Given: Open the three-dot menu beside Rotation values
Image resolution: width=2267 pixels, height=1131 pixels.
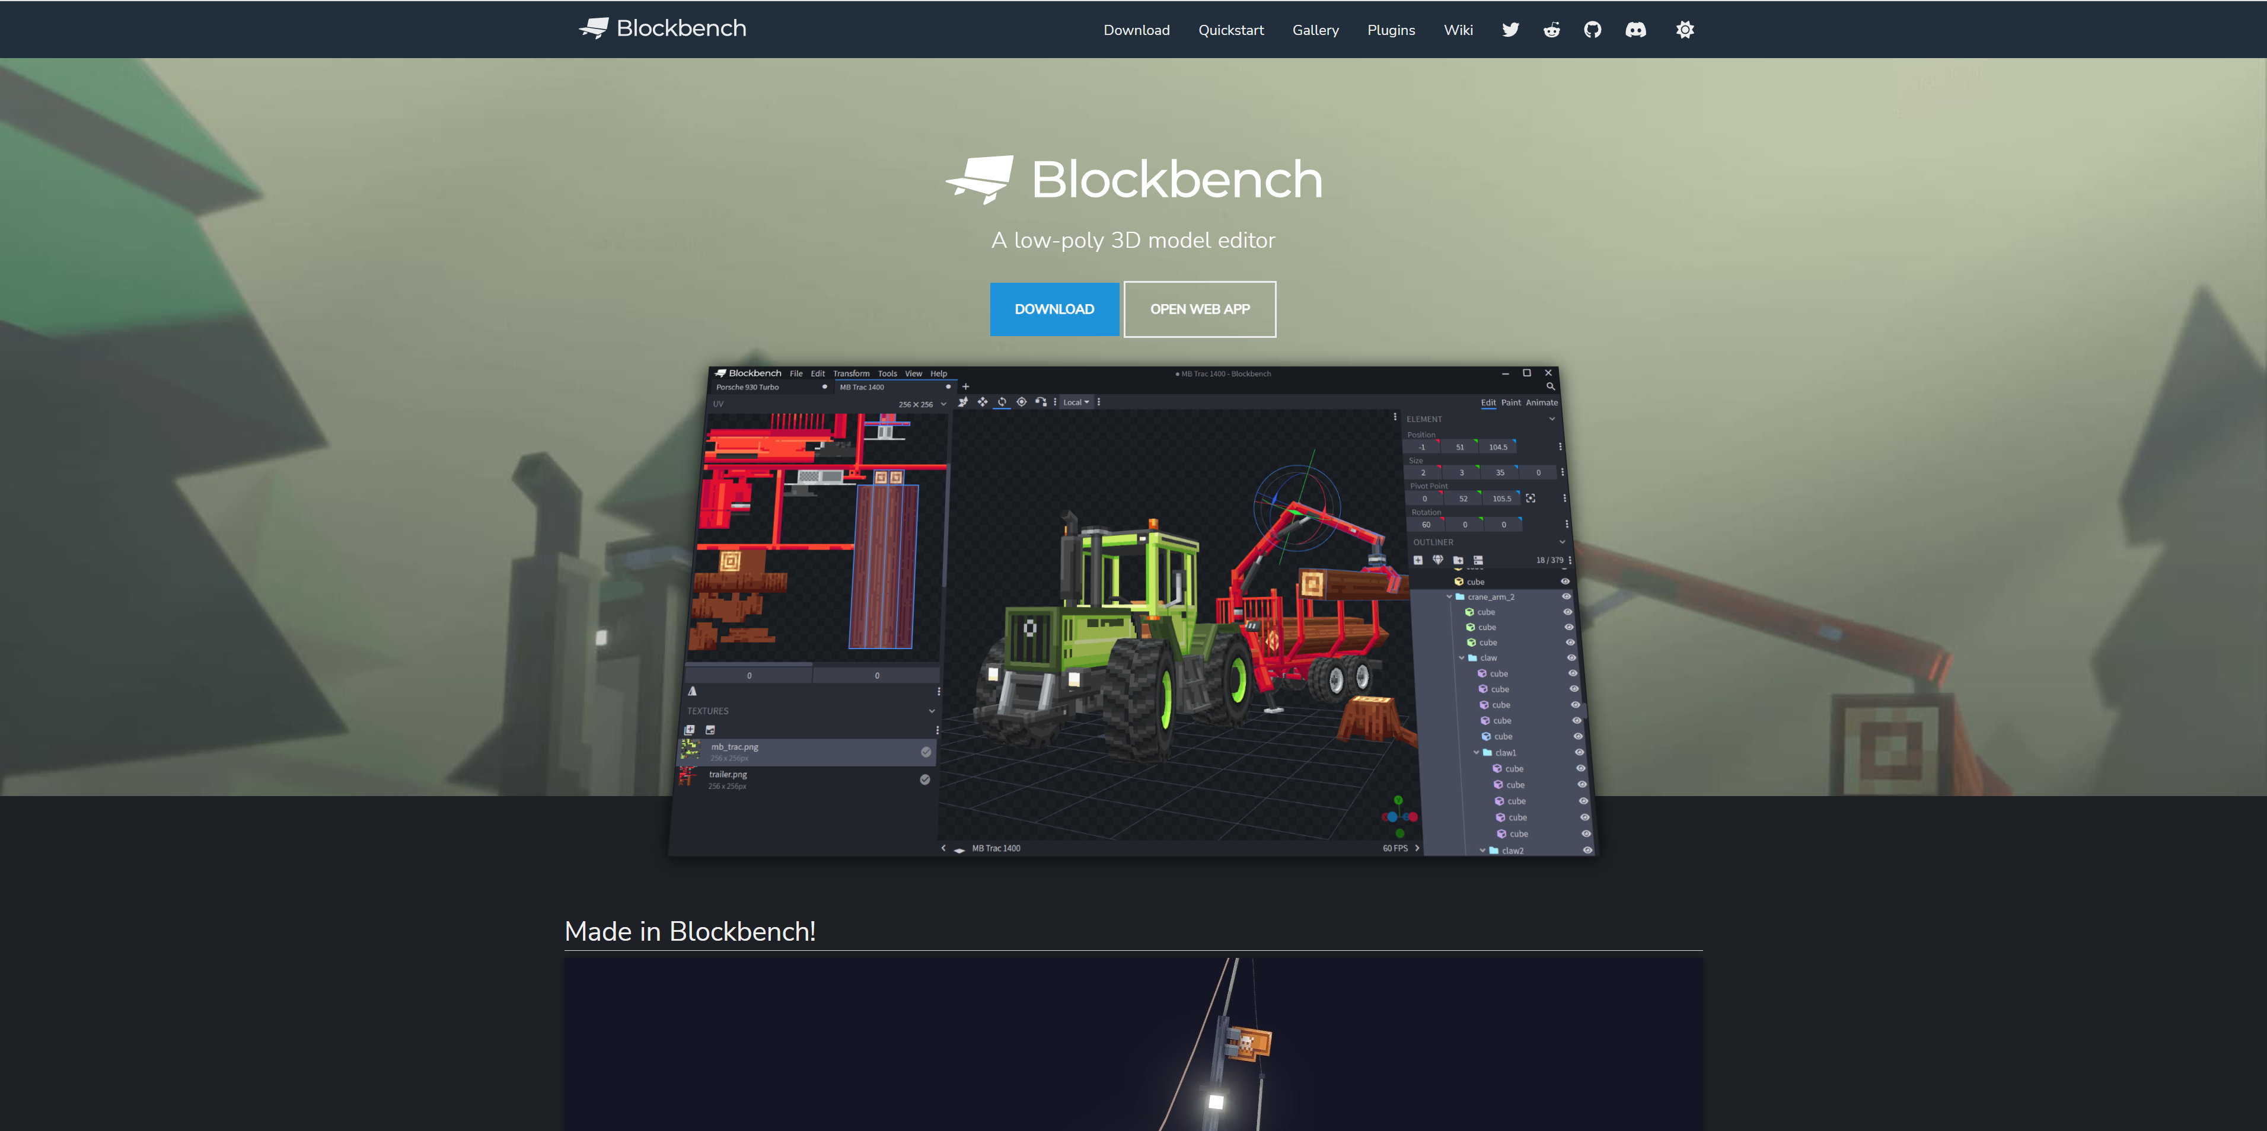Looking at the screenshot, I should coord(1567,524).
